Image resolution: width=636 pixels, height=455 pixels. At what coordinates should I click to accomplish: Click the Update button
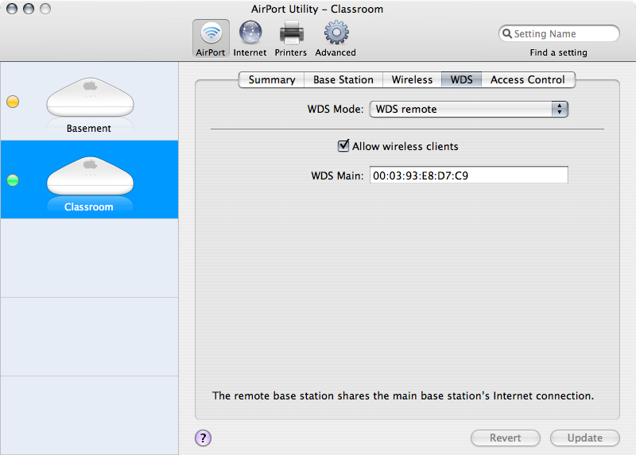pos(585,438)
